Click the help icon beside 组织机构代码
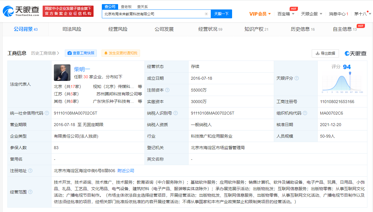This screenshot has width=373, height=212. coord(305,113)
